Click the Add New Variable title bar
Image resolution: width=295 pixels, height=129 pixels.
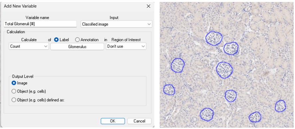74,6
